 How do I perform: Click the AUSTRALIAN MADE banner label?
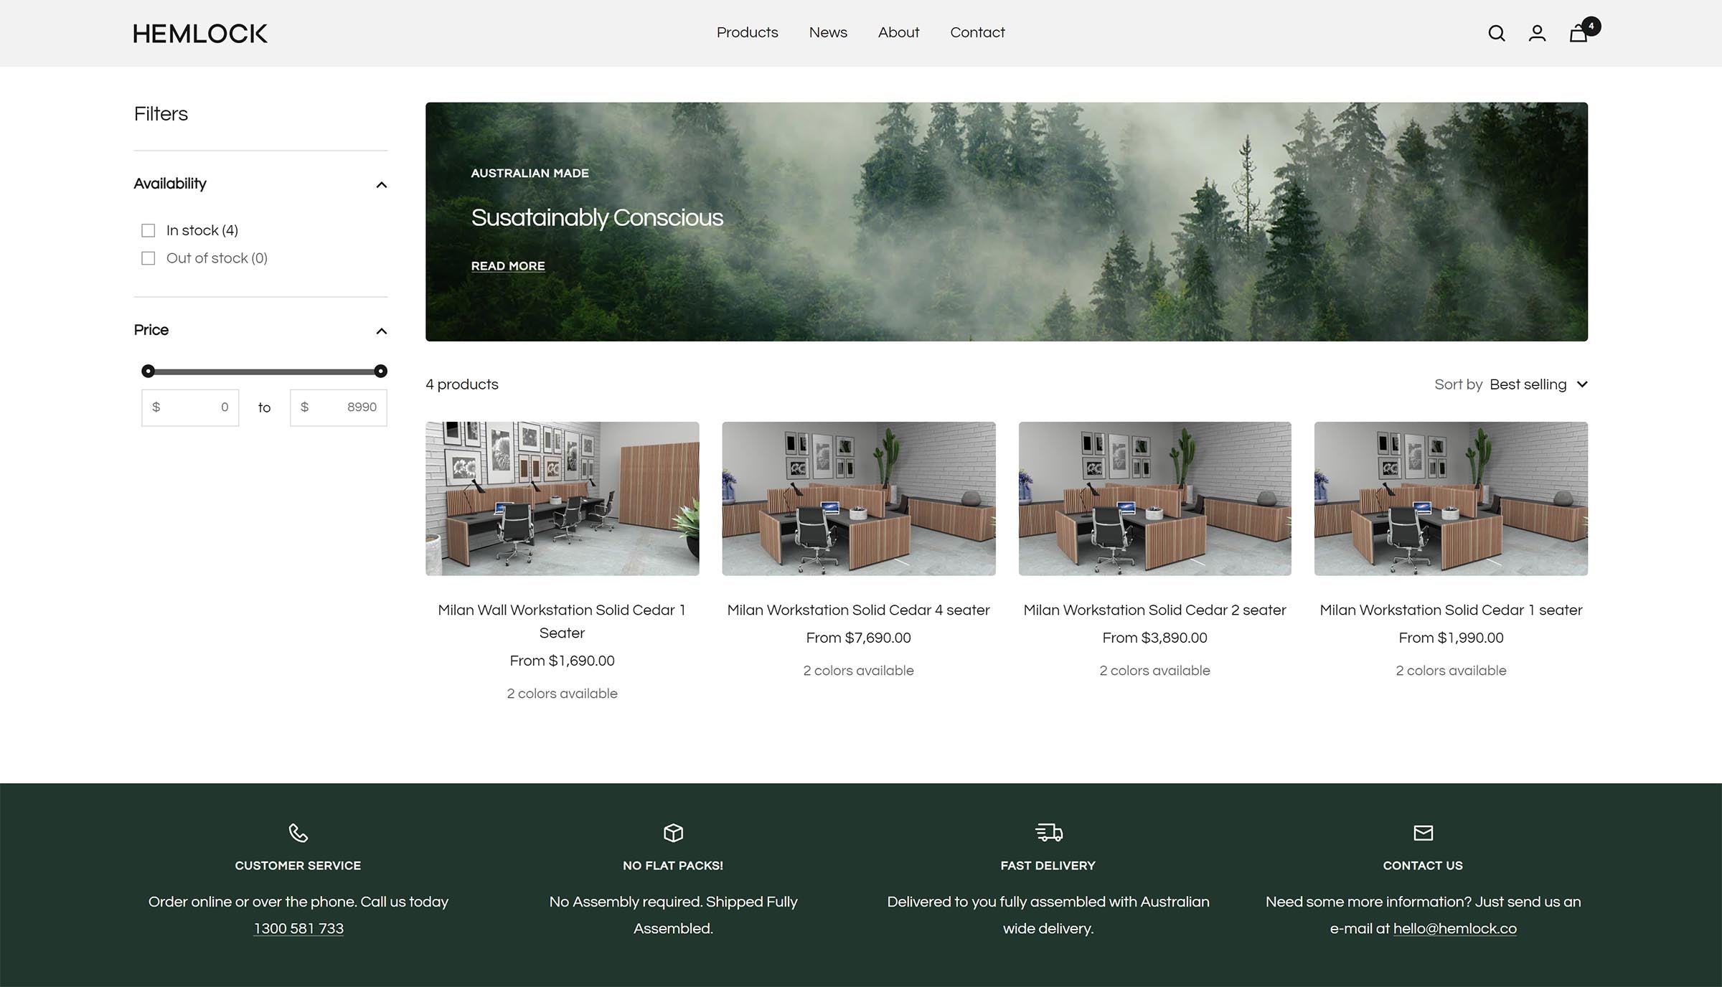(x=530, y=174)
